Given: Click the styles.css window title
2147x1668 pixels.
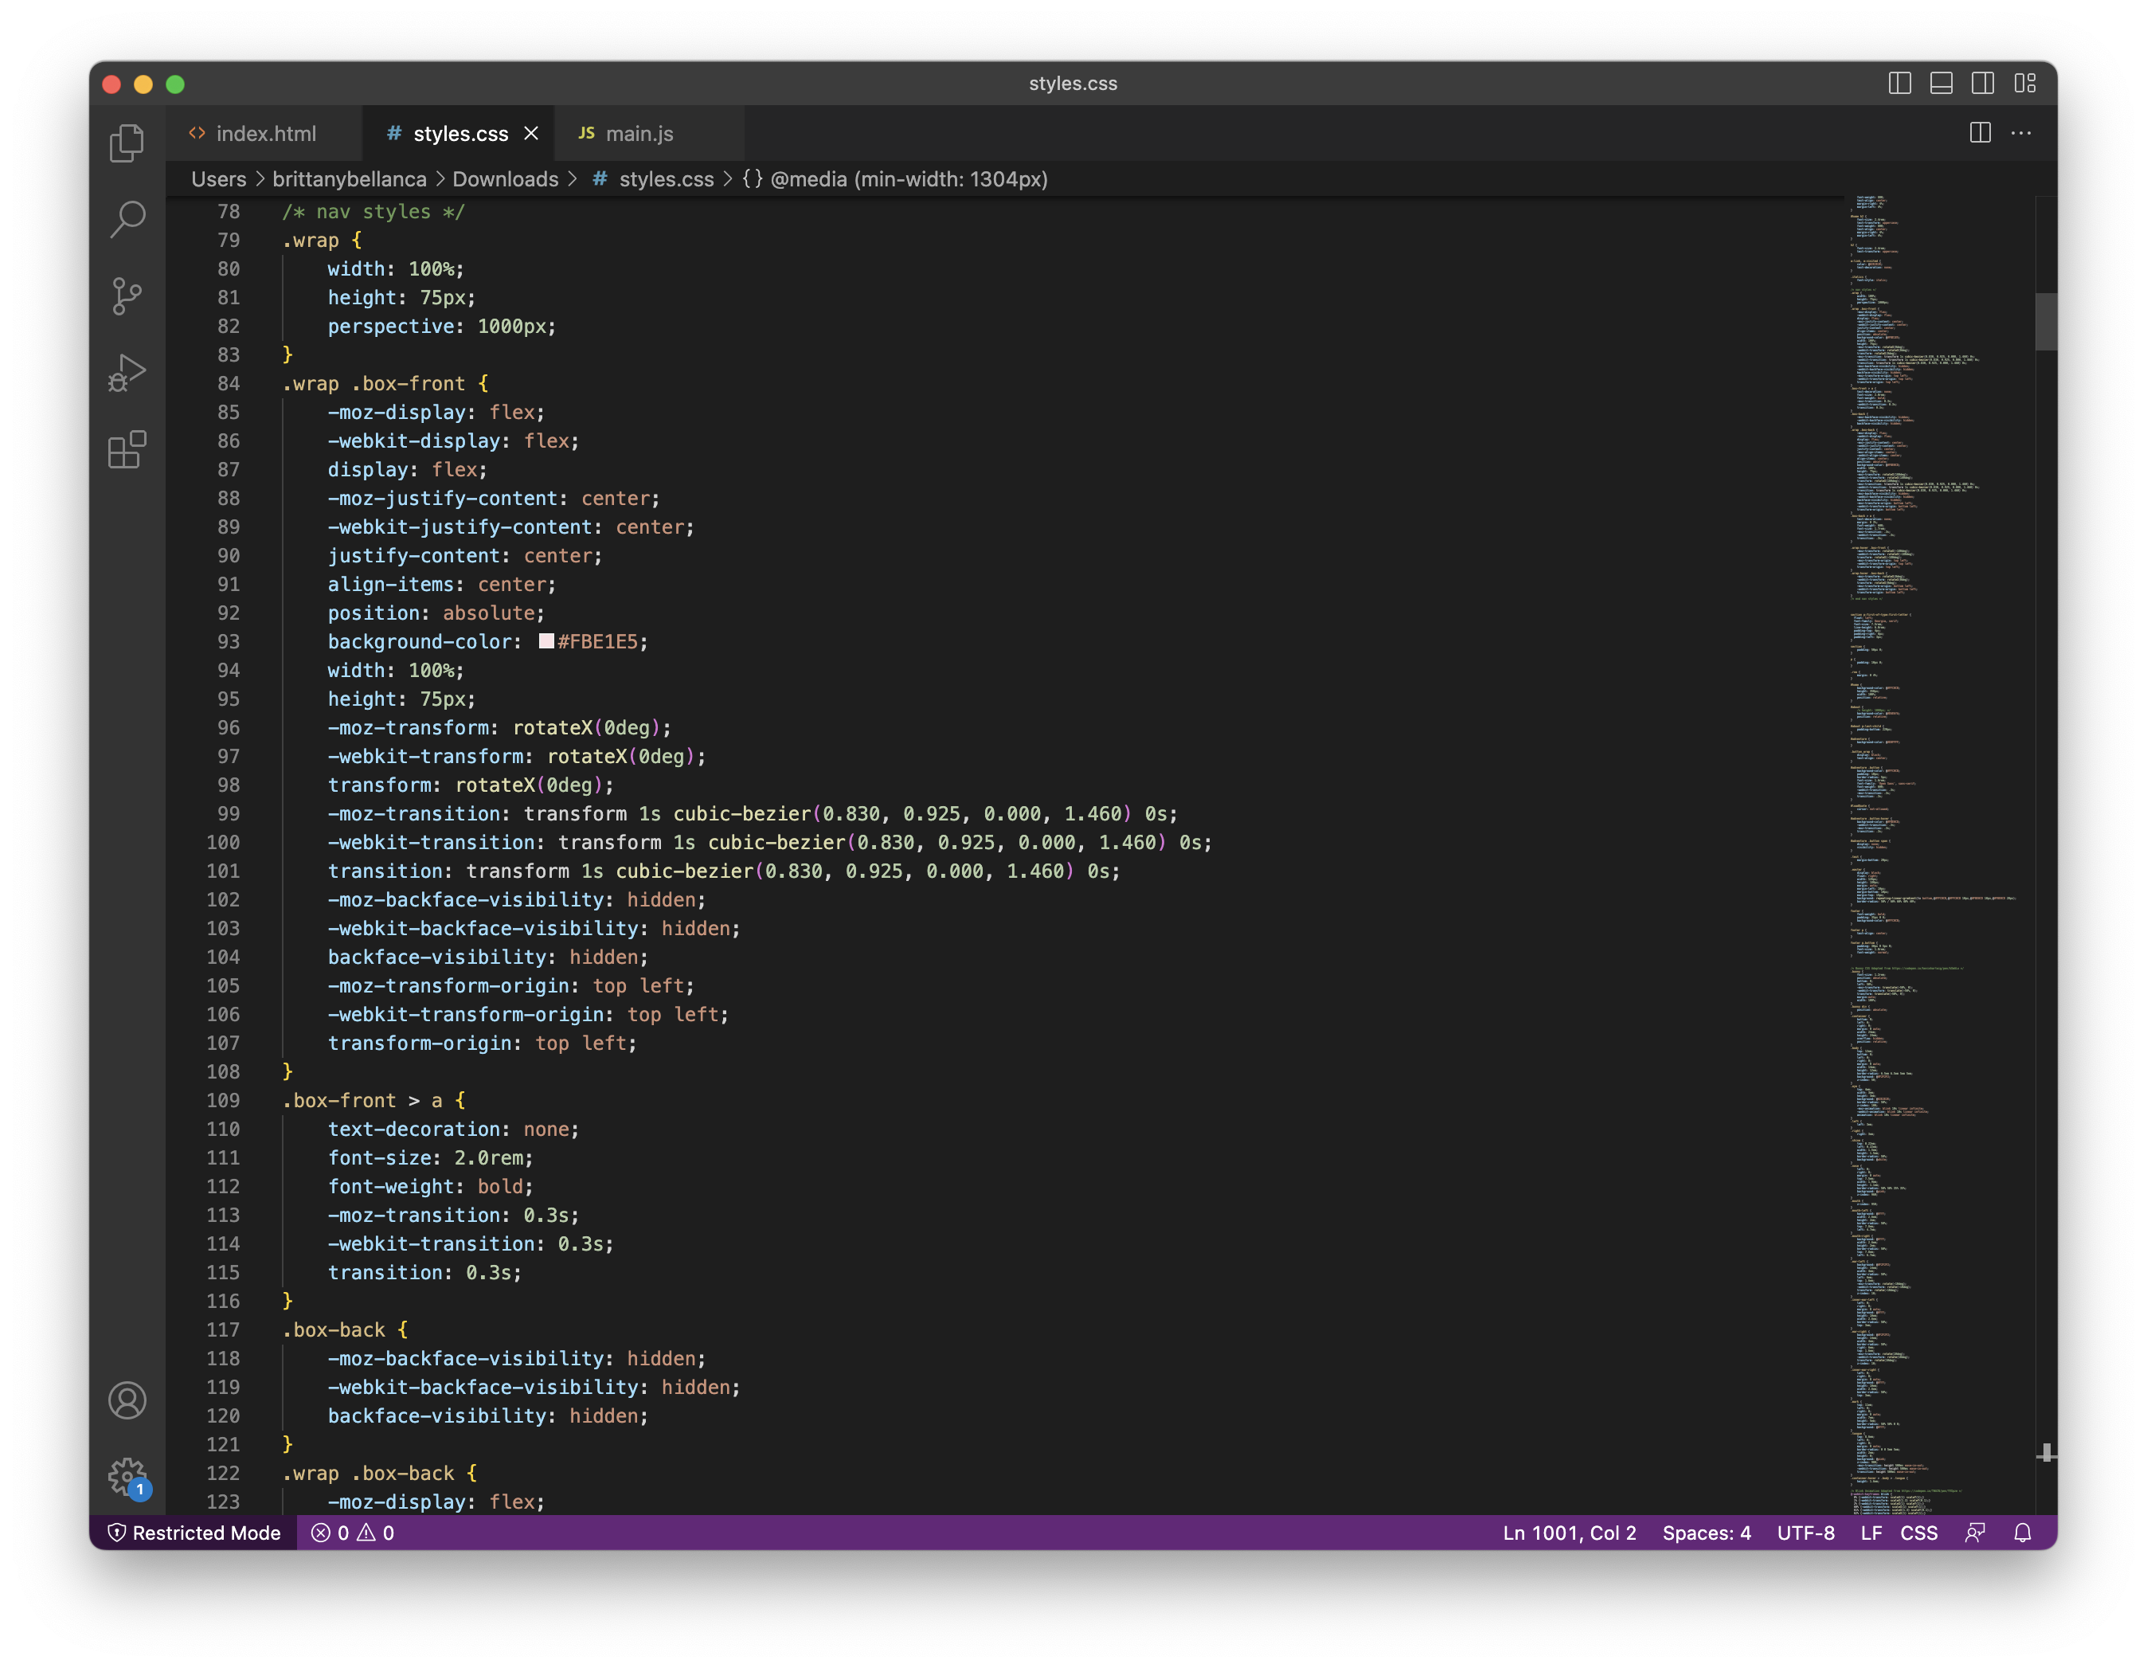Looking at the screenshot, I should click(1073, 84).
